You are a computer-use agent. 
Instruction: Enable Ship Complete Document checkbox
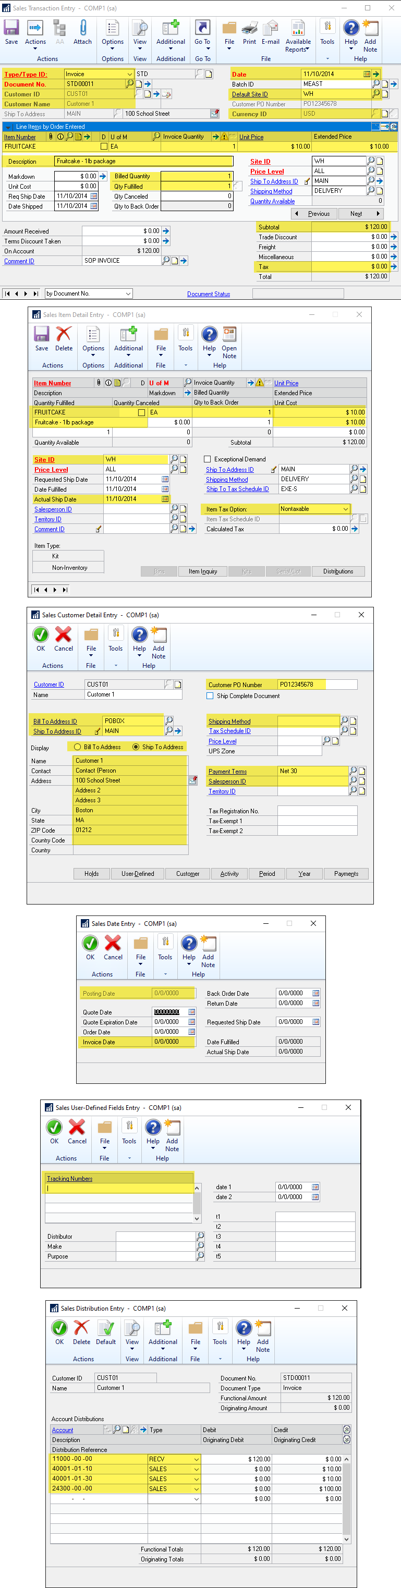tap(210, 696)
